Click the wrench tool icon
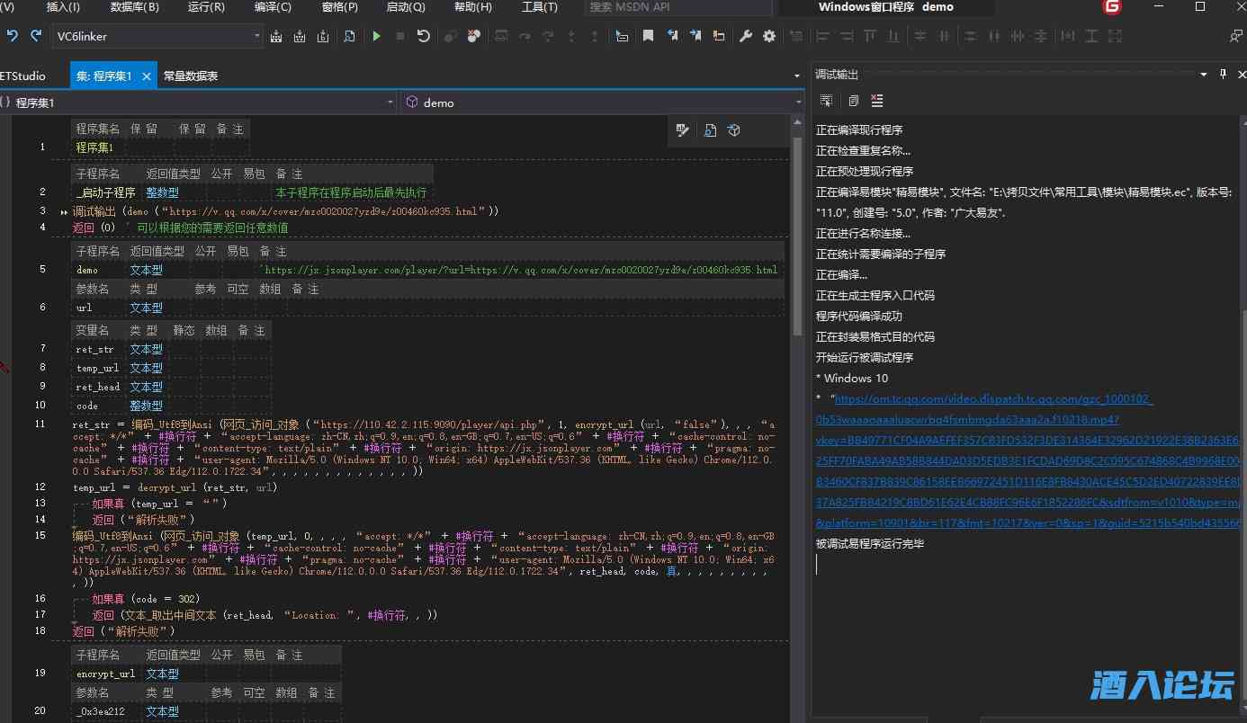The height and width of the screenshot is (723, 1247). coord(746,36)
